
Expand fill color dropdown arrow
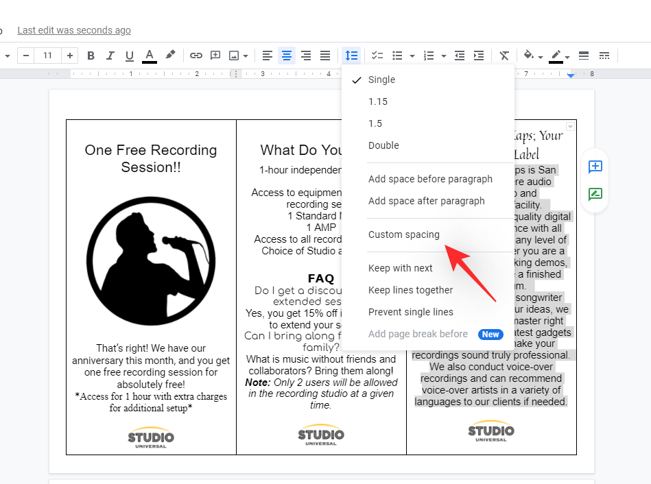541,57
